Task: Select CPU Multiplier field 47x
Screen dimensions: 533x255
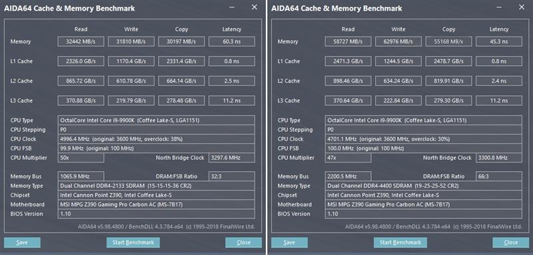Action: tap(348, 158)
